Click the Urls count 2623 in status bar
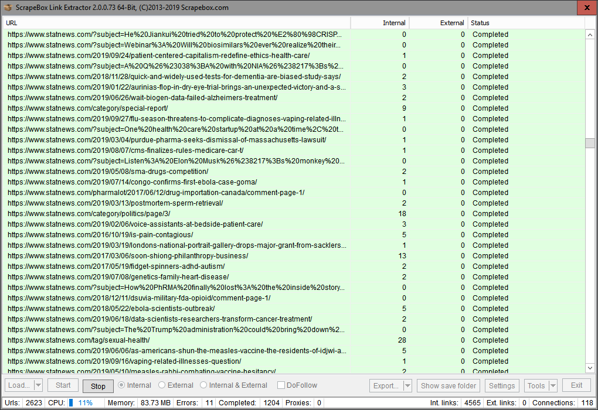The height and width of the screenshot is (410, 598). tap(34, 403)
